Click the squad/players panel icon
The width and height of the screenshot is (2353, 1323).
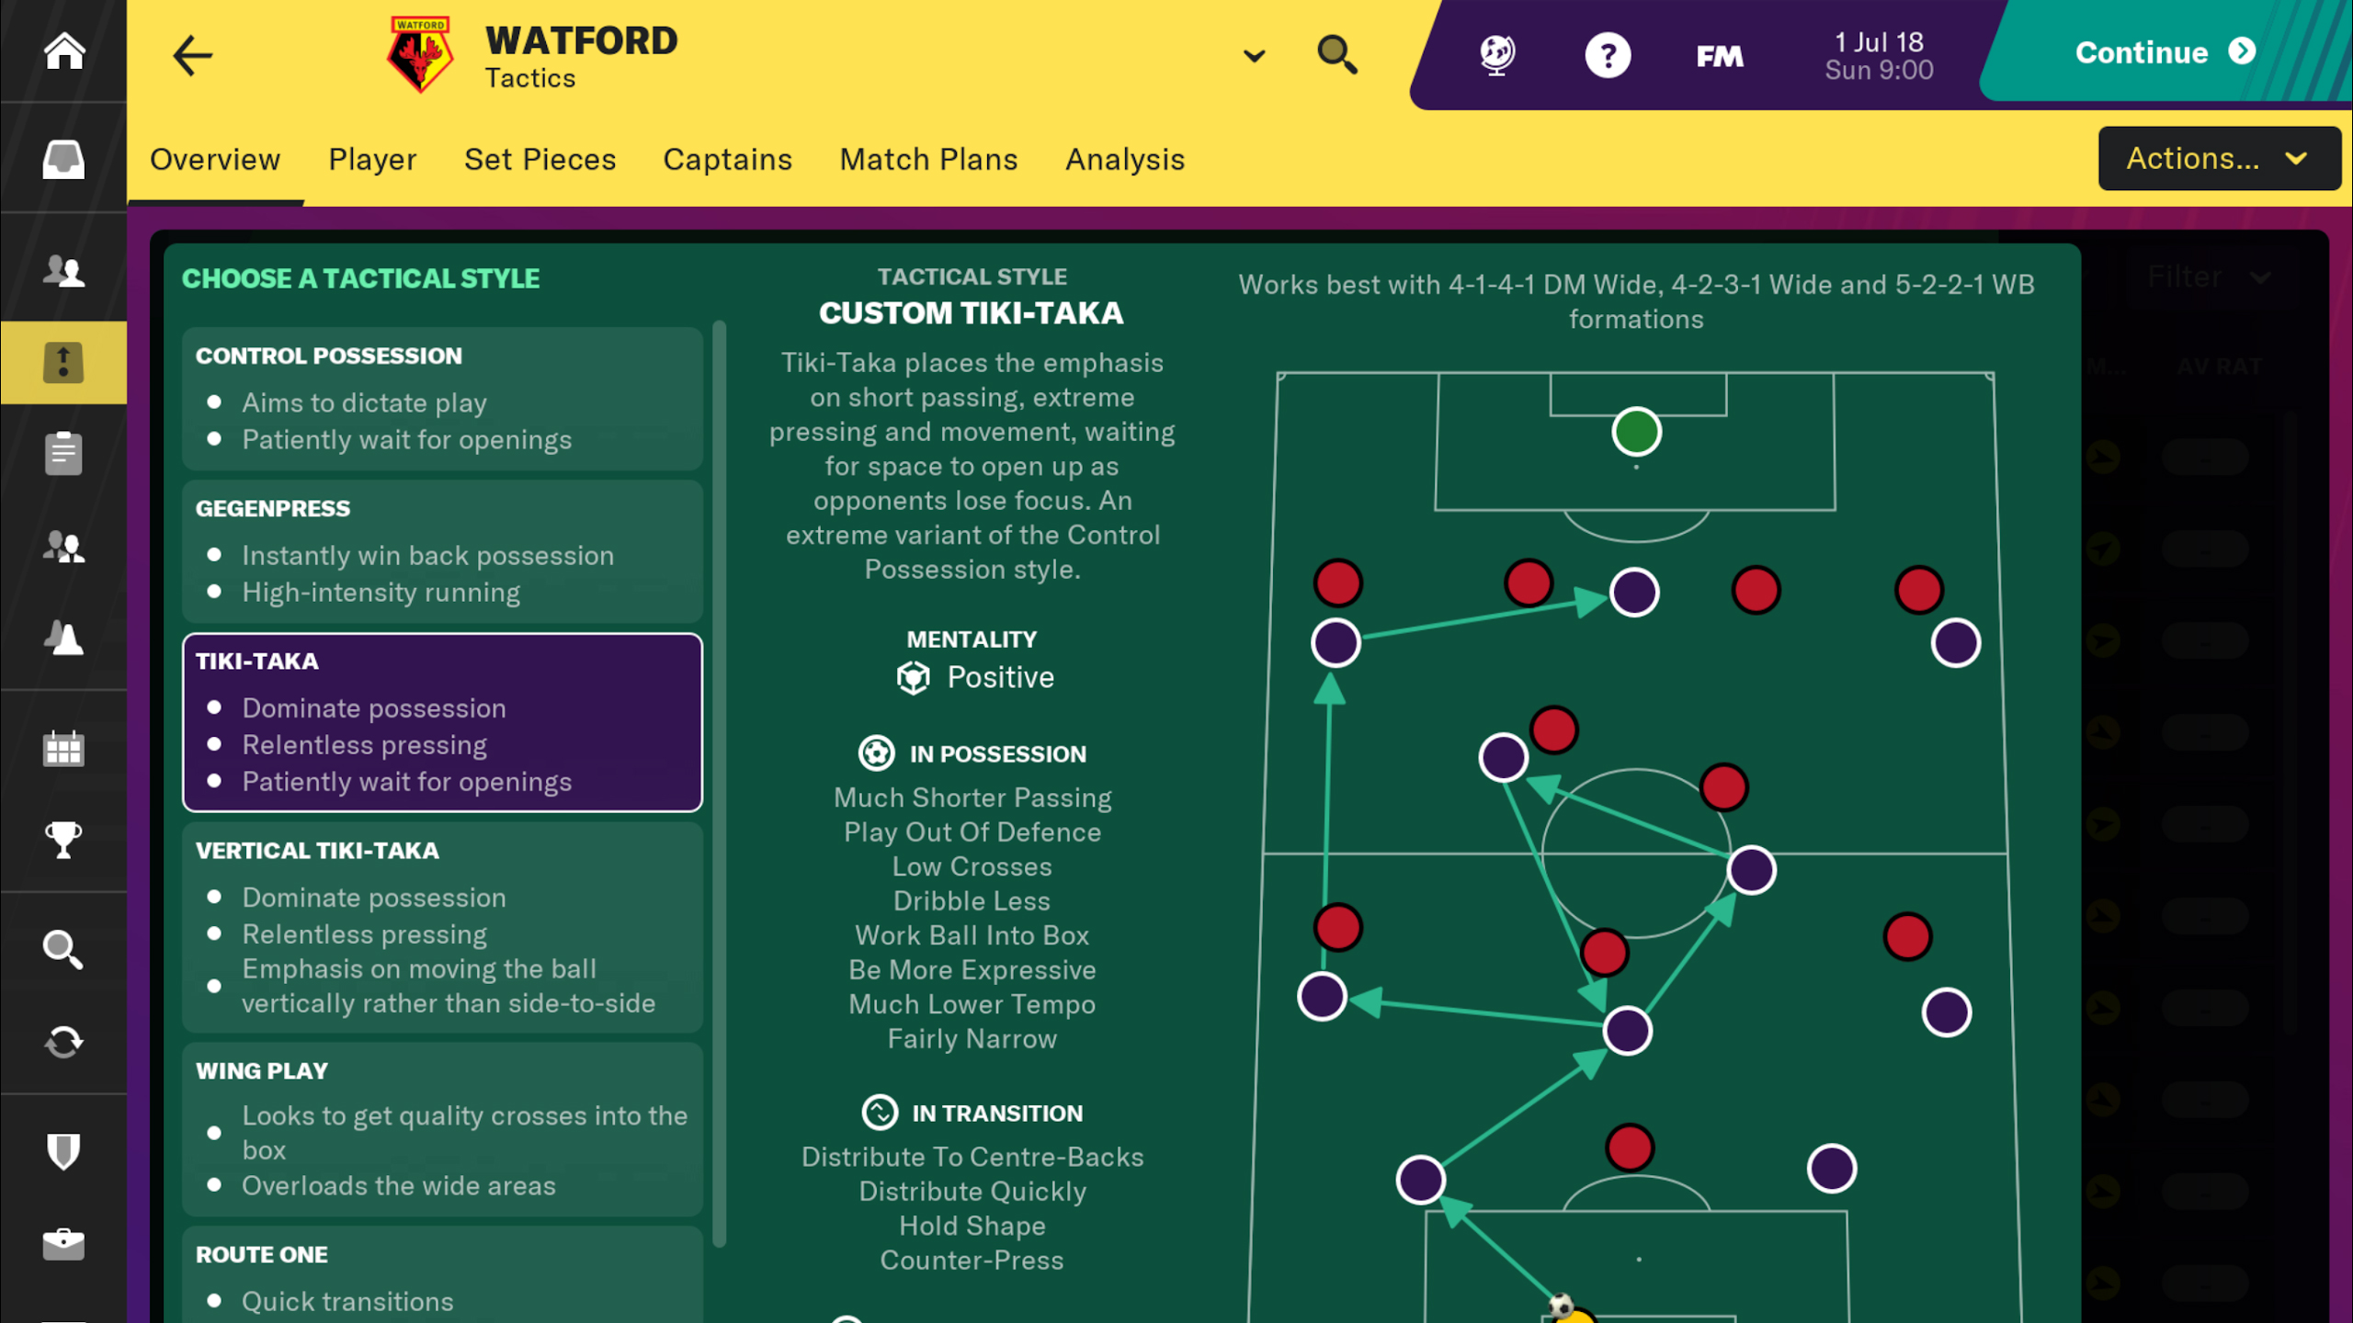(63, 271)
